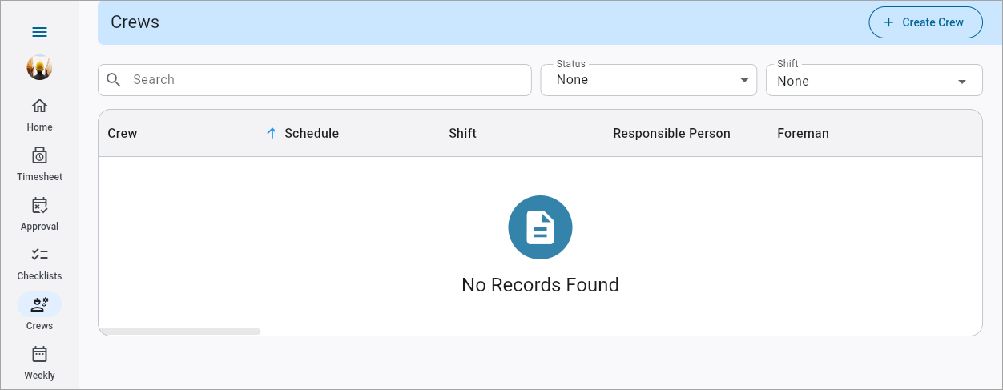Open the Weekly calendar icon

click(39, 354)
